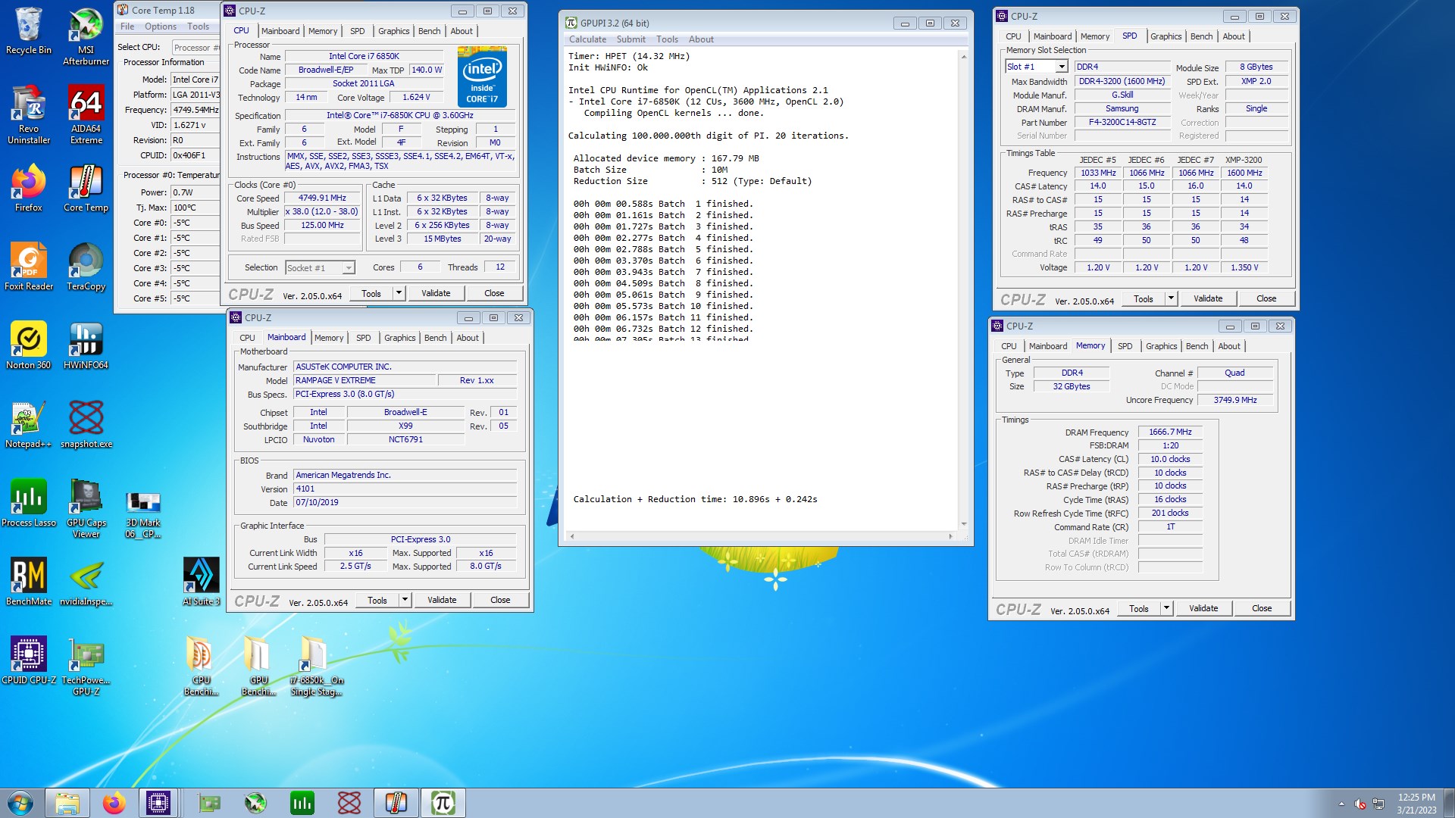The width and height of the screenshot is (1455, 818).
Task: Click Tools button in CPU-Z Memory window
Action: (1138, 608)
